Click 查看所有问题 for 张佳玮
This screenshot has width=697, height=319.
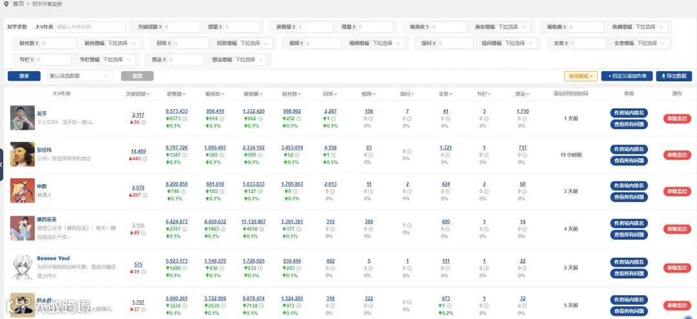pyautogui.click(x=629, y=161)
